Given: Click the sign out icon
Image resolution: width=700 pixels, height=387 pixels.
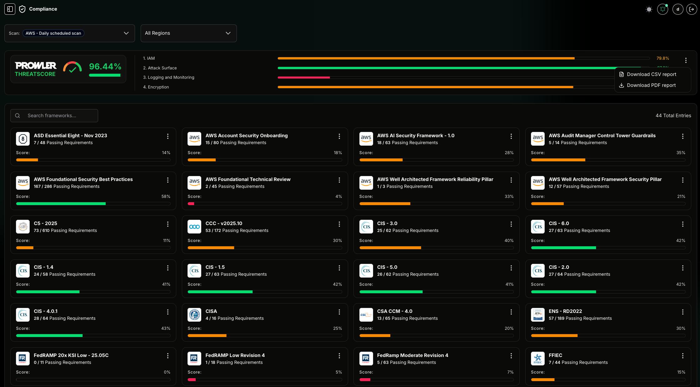Looking at the screenshot, I should pos(692,9).
